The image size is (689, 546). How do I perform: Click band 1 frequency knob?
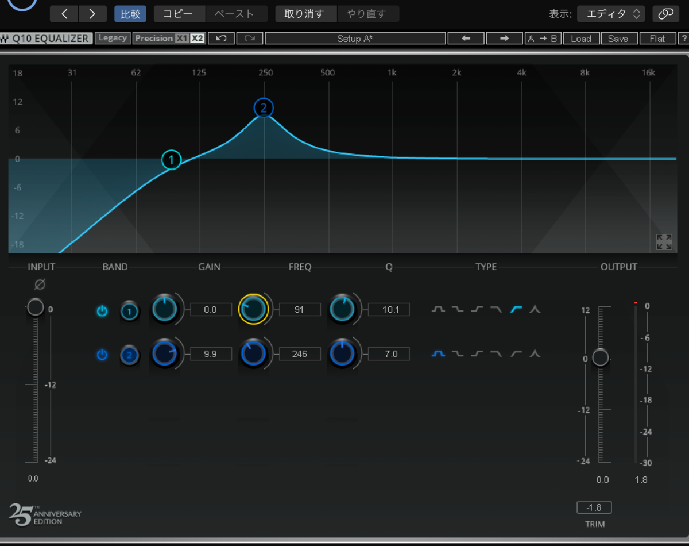click(253, 309)
